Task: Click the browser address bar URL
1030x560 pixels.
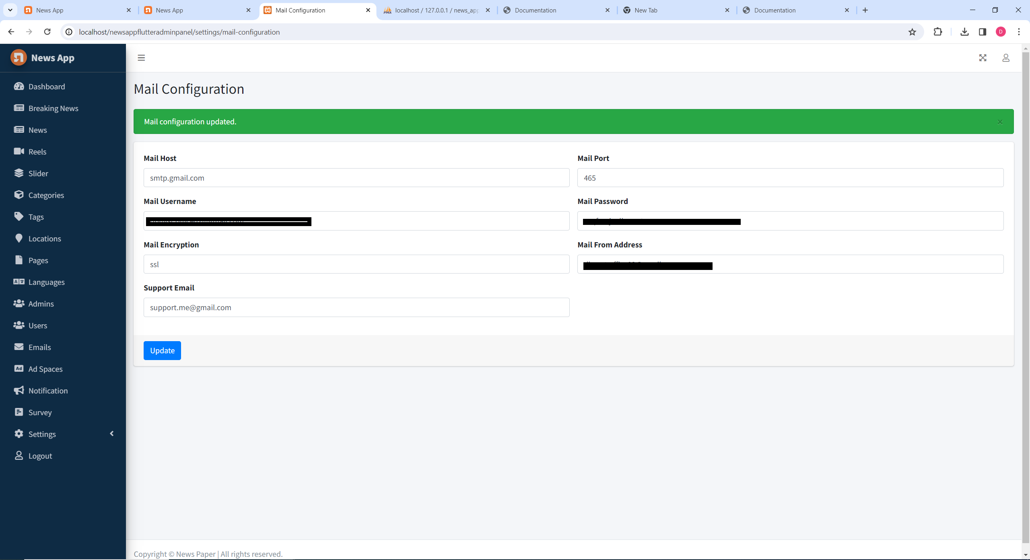Action: [179, 32]
